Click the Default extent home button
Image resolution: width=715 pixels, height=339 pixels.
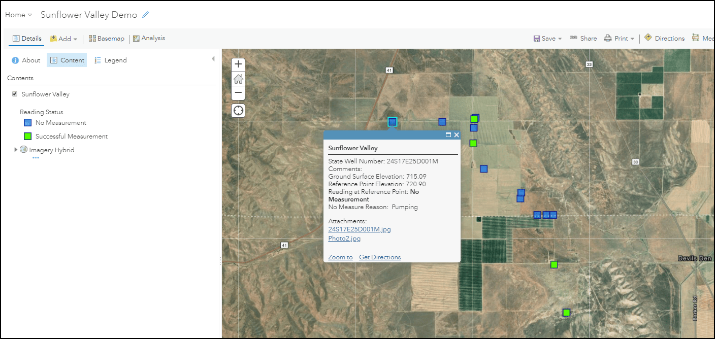point(238,79)
